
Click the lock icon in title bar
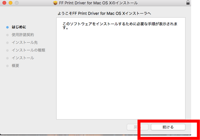[197, 3]
